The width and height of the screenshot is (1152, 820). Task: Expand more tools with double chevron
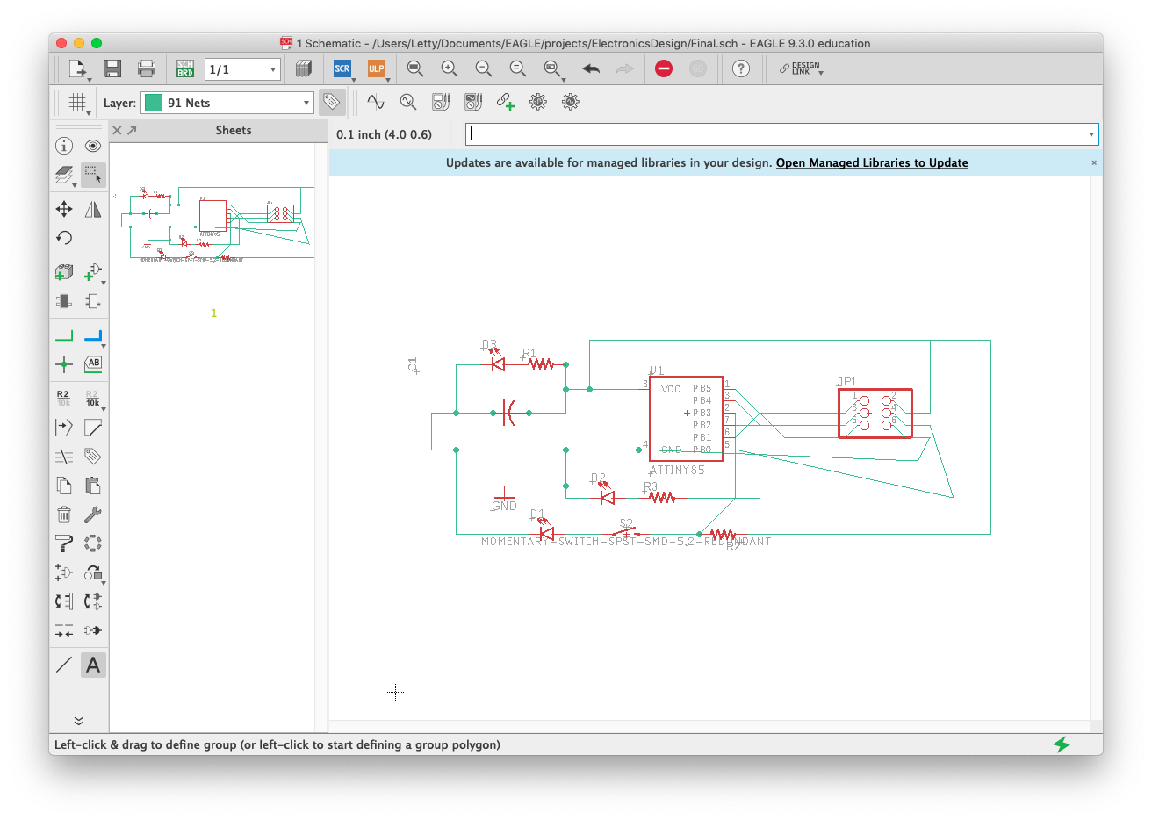[79, 721]
